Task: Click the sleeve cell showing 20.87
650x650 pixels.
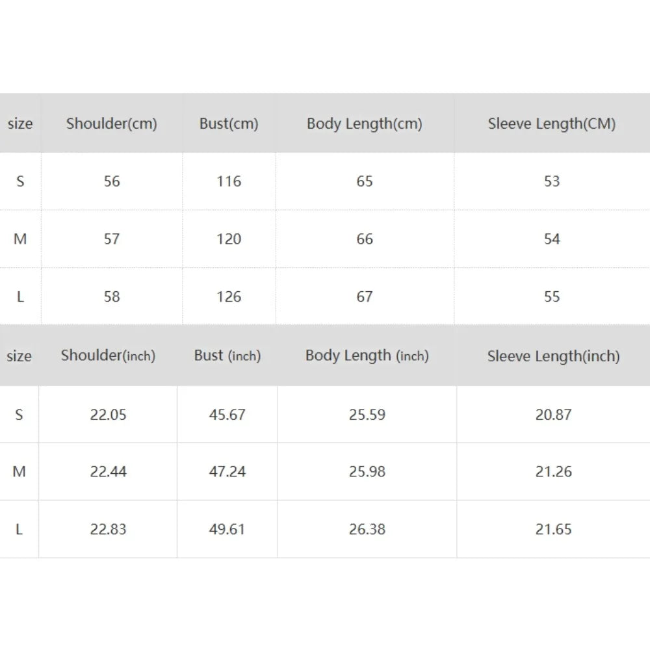Action: [554, 415]
